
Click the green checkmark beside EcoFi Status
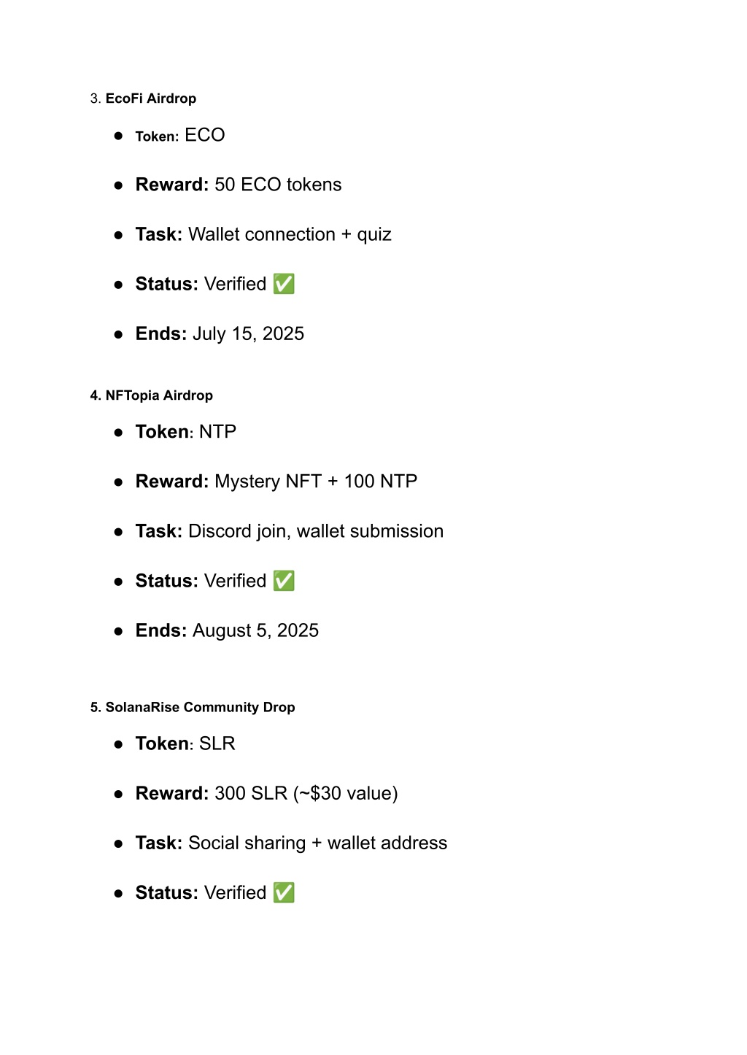pos(284,284)
